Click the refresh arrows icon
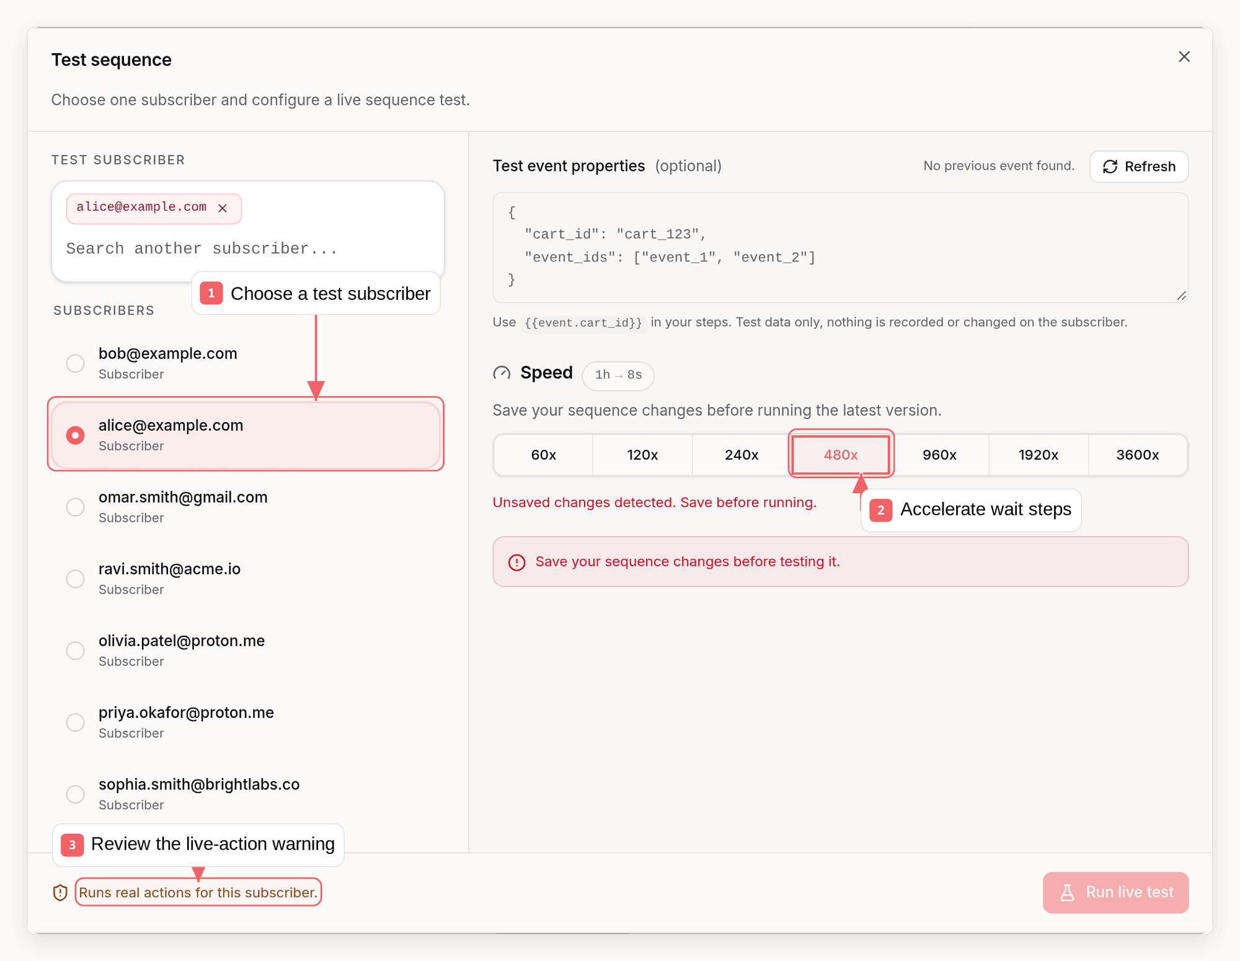1240x961 pixels. tap(1110, 167)
